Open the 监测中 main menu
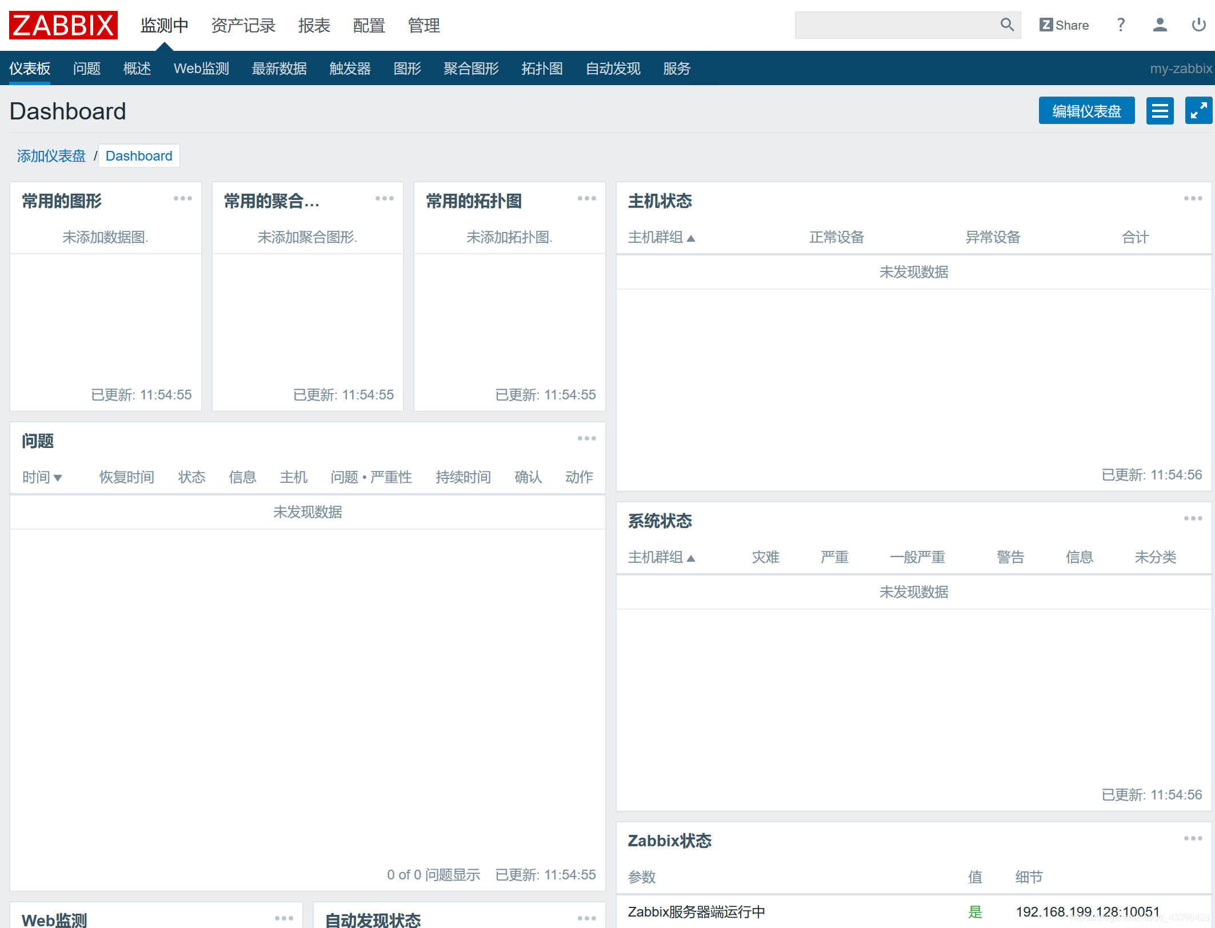This screenshot has height=928, width=1215. tap(165, 25)
